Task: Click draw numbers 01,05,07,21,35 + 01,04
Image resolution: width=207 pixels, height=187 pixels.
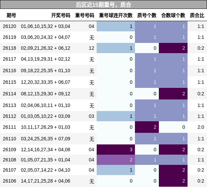Action: [x=45, y=160]
